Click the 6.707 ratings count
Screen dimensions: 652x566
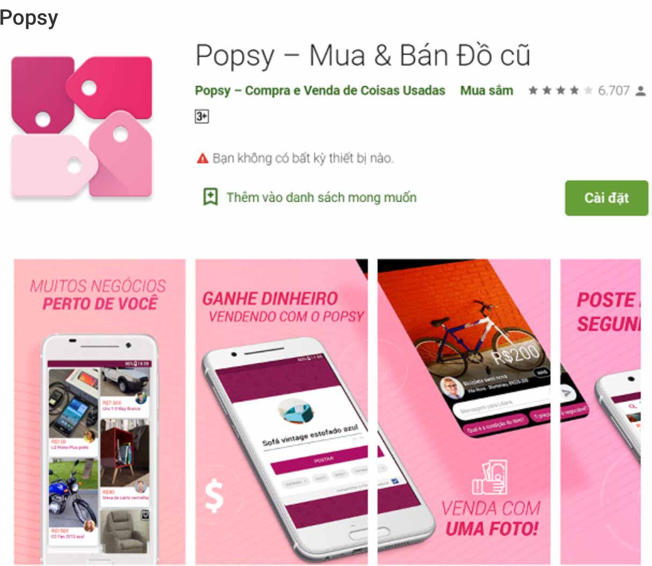[x=613, y=90]
